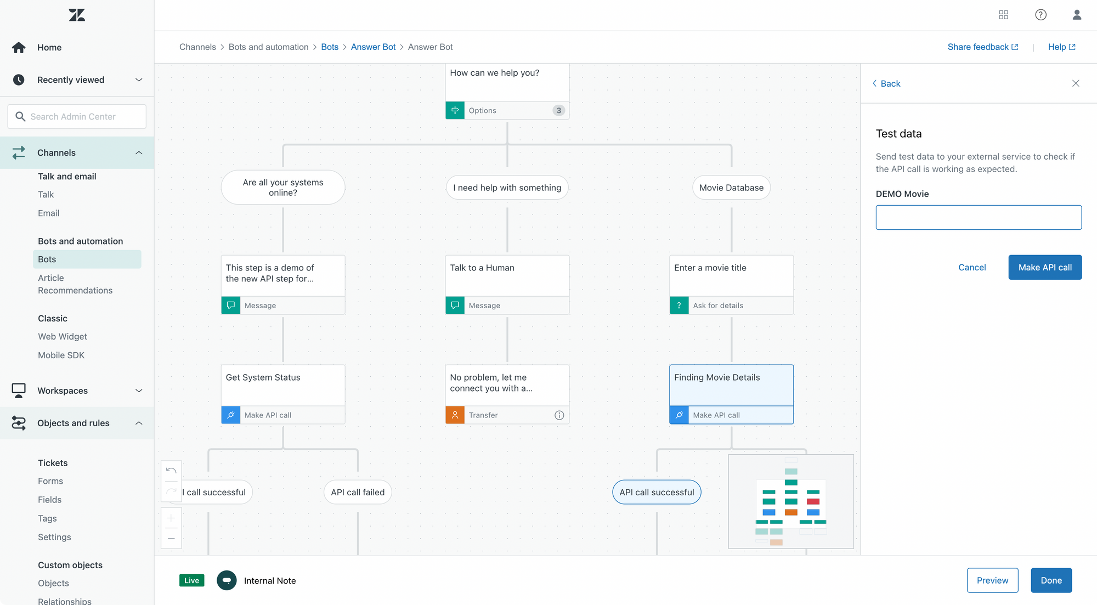This screenshot has width=1097, height=605.
Task: Zoom out with the minus icon
Action: pos(171,539)
